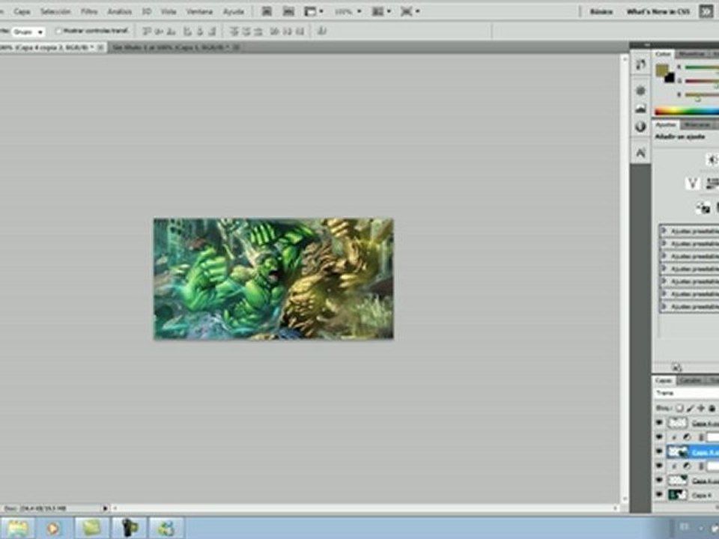The height and width of the screenshot is (539, 719).
Task: Click Align vertical centers icon
Action: pos(159,31)
